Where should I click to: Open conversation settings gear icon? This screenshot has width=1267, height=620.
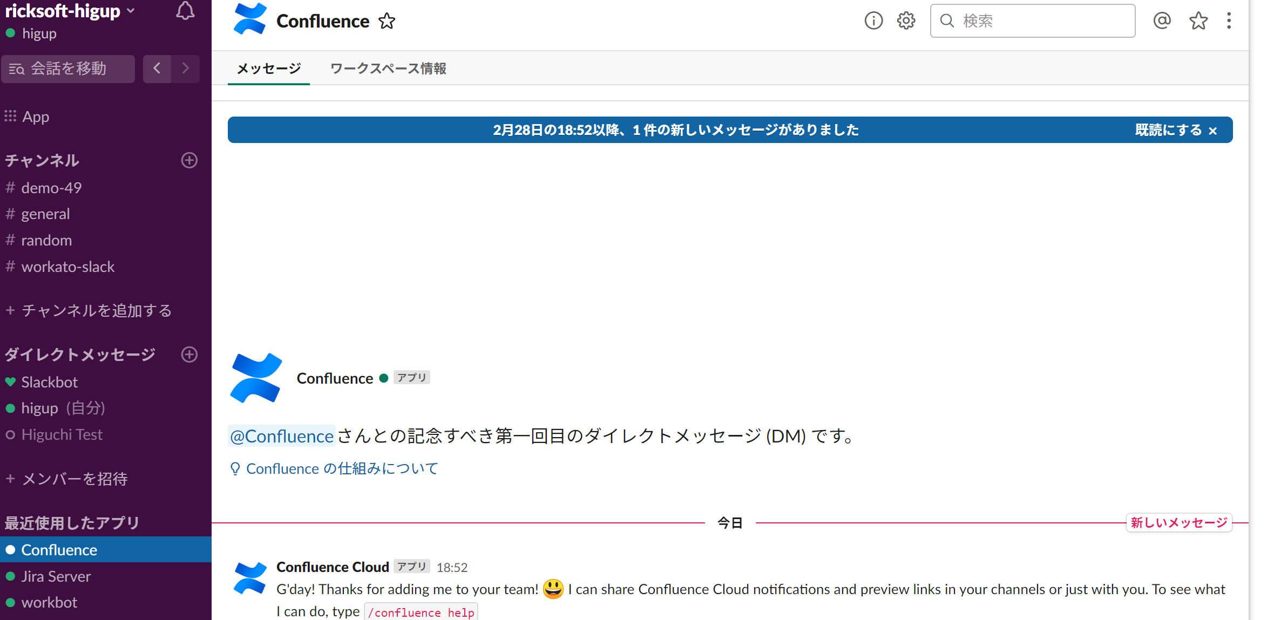(906, 21)
